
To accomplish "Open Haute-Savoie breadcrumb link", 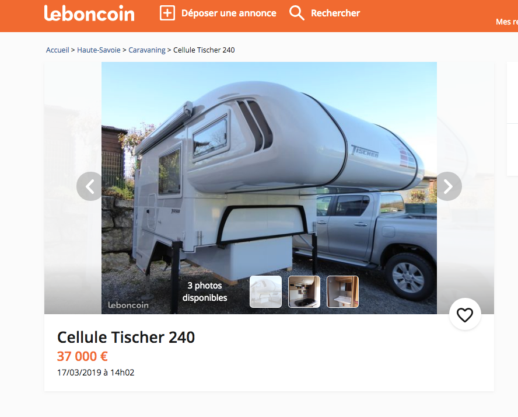I will pos(99,50).
